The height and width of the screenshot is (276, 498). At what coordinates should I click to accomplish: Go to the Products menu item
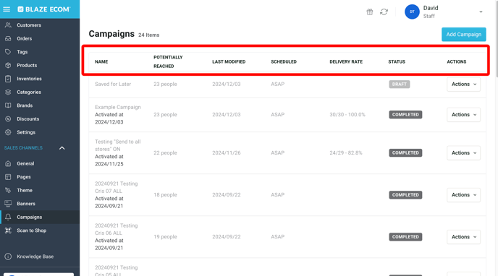(x=27, y=65)
